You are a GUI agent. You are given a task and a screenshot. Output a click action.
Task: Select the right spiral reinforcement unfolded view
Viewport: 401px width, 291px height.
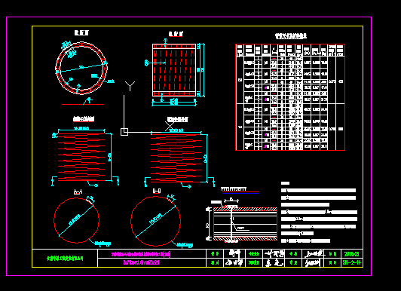[176, 158]
